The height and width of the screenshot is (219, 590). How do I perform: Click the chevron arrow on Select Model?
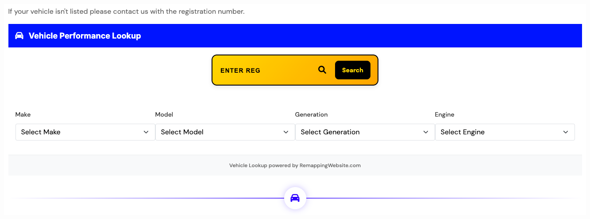point(286,132)
